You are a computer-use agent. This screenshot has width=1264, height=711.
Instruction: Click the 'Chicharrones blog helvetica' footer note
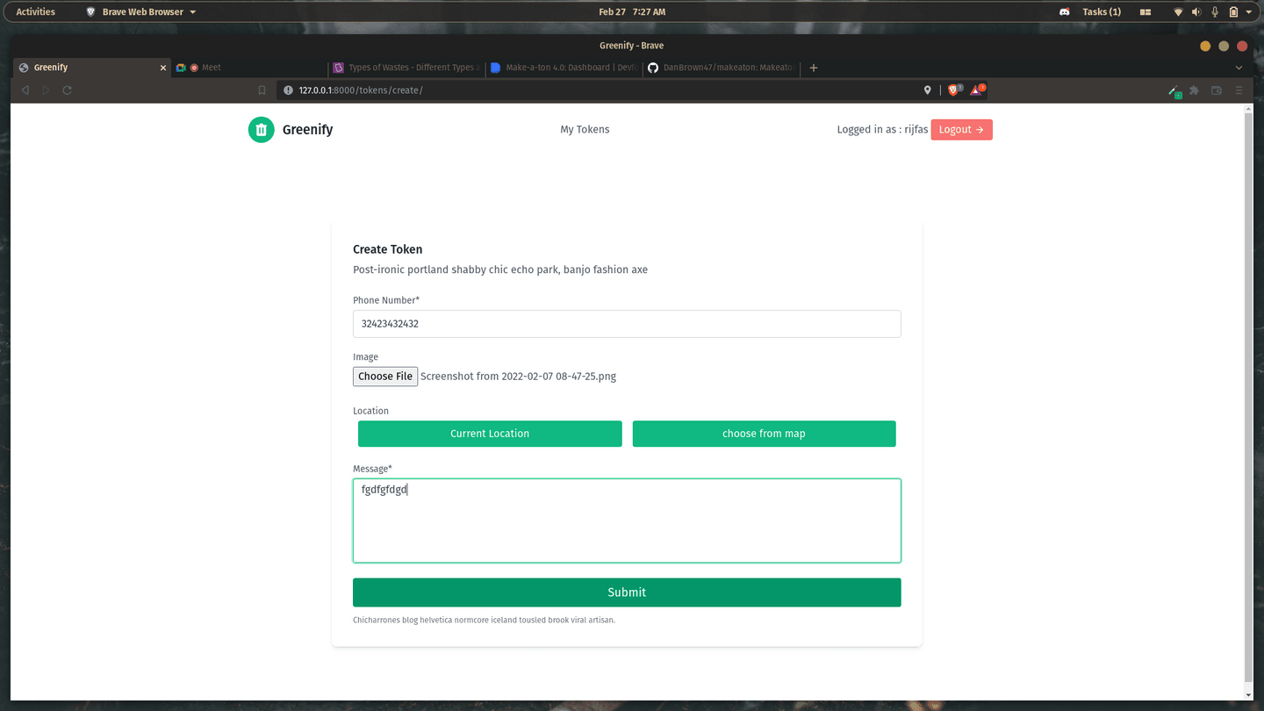tap(484, 620)
